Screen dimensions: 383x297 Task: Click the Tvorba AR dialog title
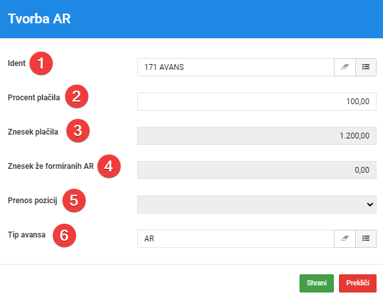39,19
